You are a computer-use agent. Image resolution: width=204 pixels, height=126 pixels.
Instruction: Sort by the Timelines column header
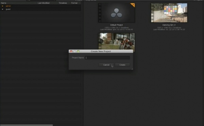[63, 3]
